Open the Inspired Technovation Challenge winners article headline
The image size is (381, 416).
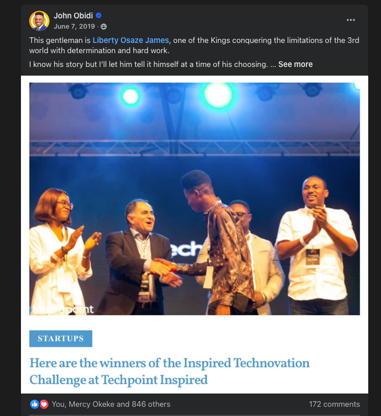[x=170, y=371]
